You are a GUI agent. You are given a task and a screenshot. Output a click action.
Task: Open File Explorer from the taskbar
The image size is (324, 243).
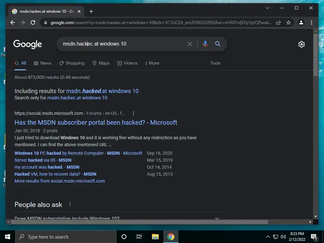(155, 237)
